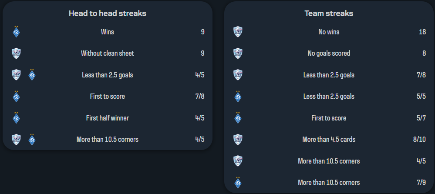Click shield crest in the 7/8 goals row
The image size is (435, 194).
pos(238,75)
